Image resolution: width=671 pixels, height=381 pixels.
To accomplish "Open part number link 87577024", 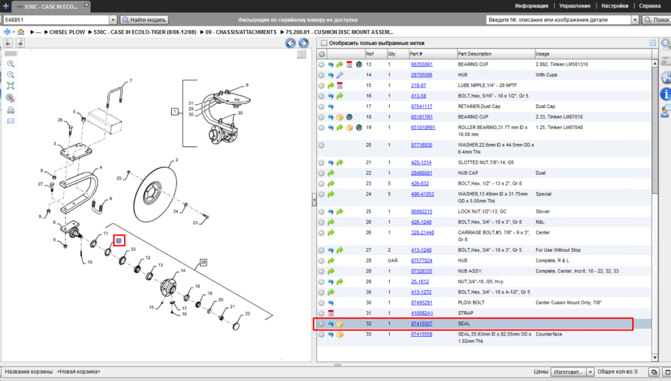I will 421,260.
